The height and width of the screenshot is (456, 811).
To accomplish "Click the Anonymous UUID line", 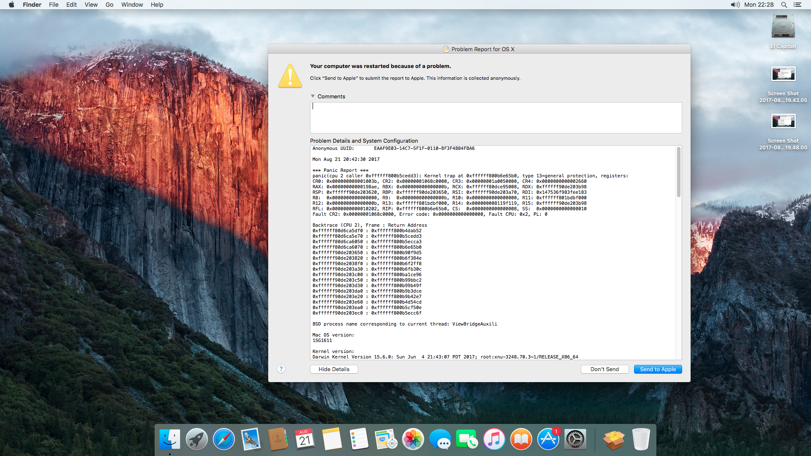I will click(393, 148).
